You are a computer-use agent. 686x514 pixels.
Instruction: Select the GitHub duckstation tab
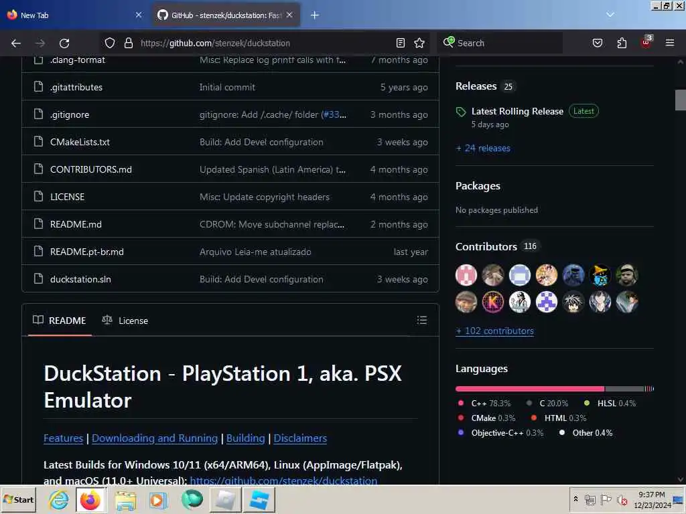point(226,15)
